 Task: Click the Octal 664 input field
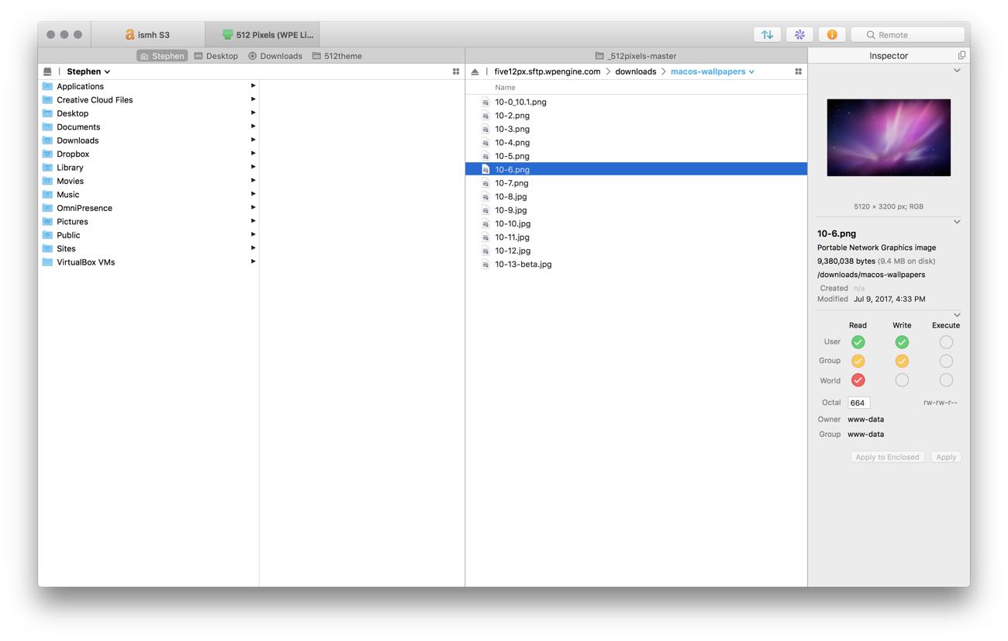coord(858,403)
